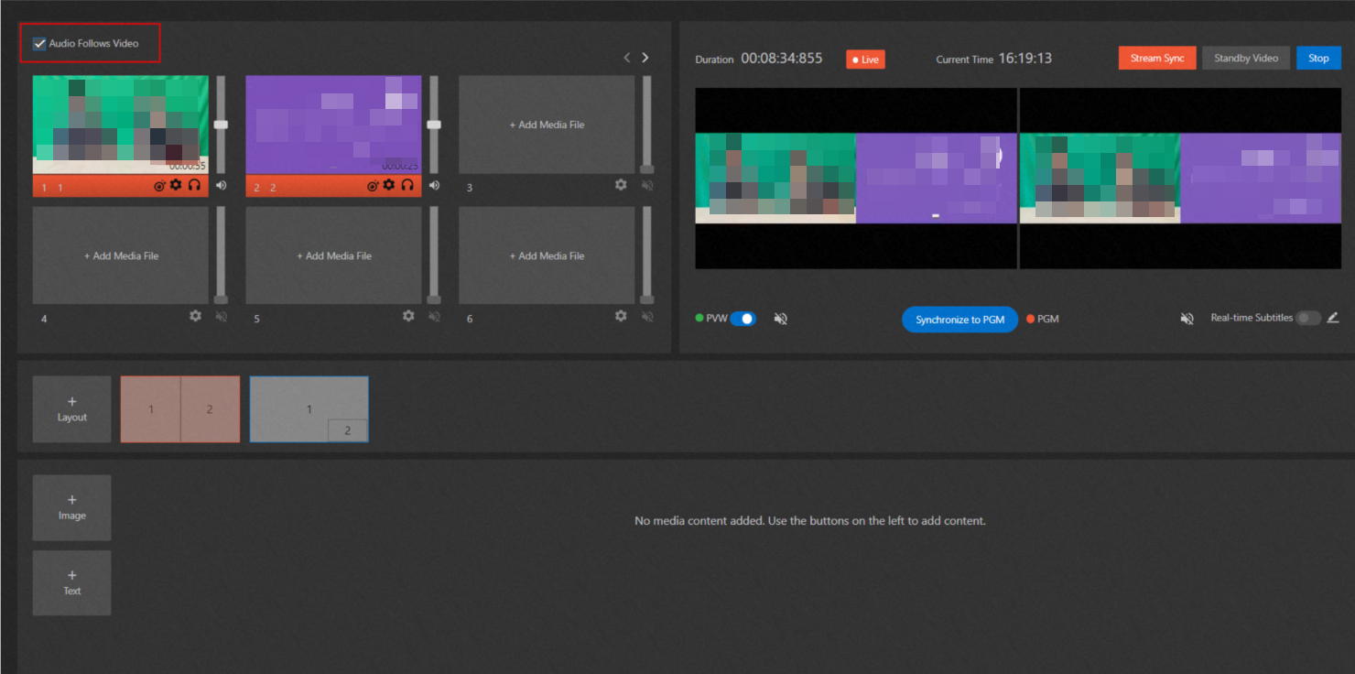
Task: Click the volume slider handle for slot 6
Action: click(647, 299)
